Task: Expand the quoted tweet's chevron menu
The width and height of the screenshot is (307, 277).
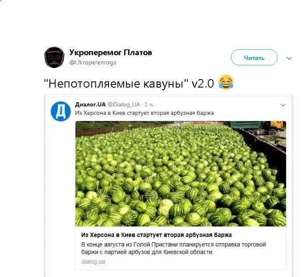Action: coord(283,105)
